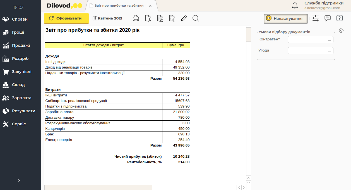
Task: Select the Податки з підприємства row
Action: coord(117,106)
